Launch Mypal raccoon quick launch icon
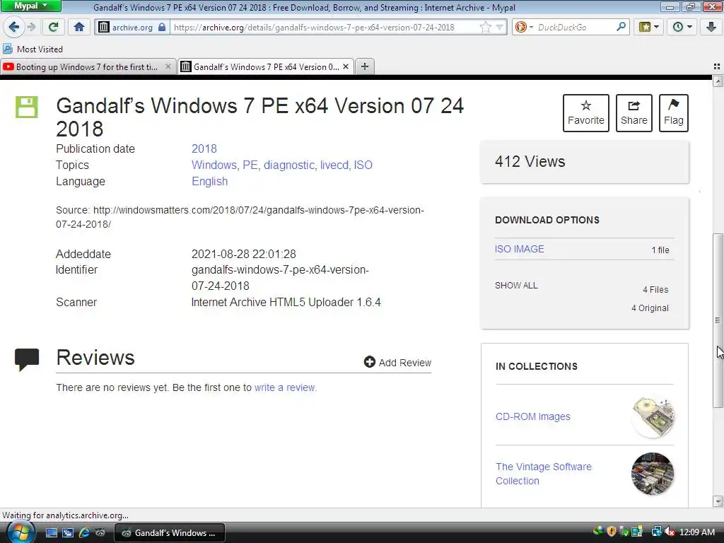Viewport: 724px width, 543px height. [100, 533]
